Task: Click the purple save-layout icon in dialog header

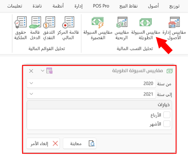Action: 49,71
